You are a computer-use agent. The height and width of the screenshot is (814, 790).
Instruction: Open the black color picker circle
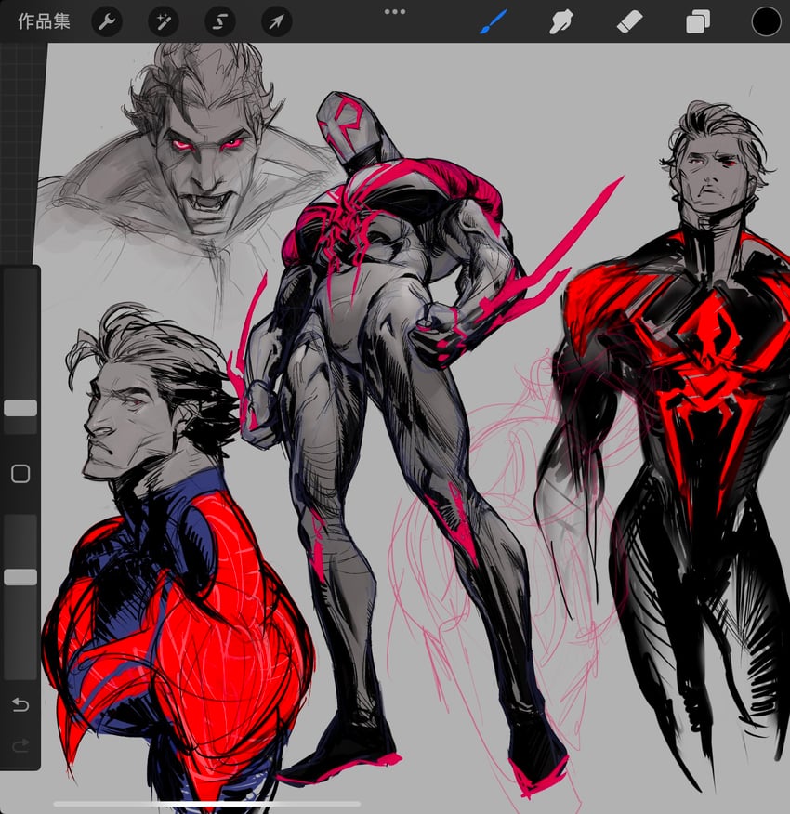pos(766,21)
